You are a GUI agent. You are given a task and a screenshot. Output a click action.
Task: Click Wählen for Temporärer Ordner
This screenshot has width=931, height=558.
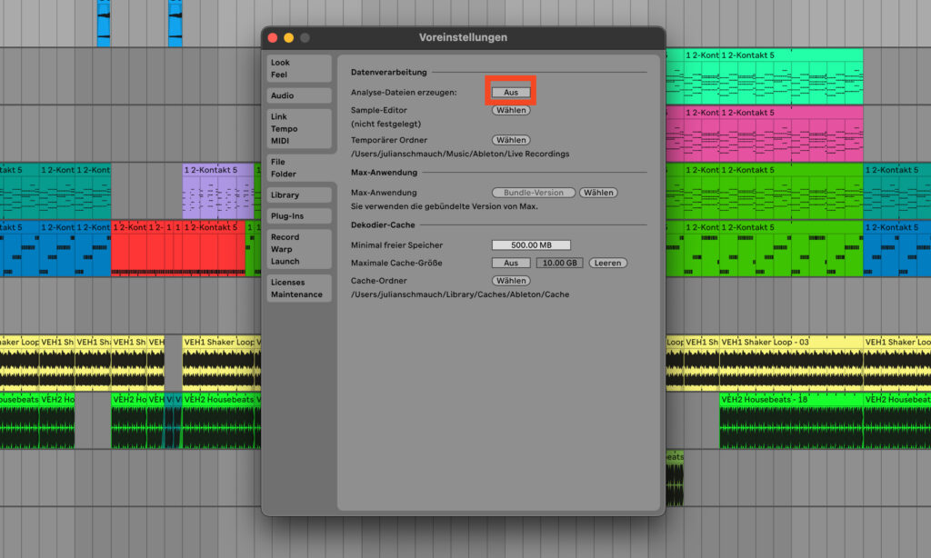[511, 140]
